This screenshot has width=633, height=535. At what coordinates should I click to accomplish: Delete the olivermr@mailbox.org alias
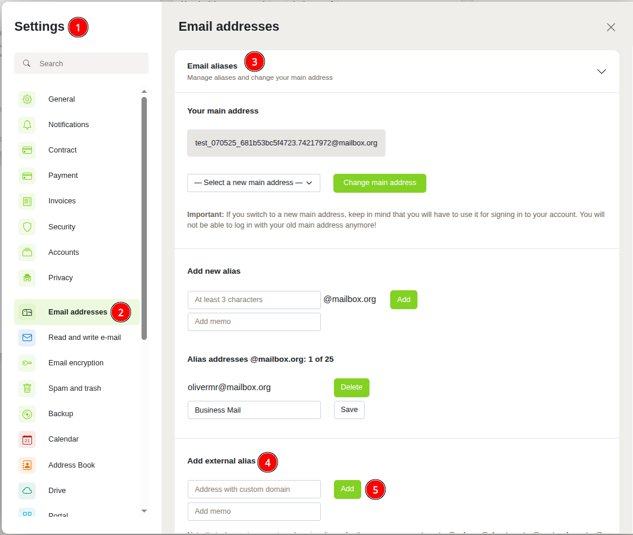351,388
